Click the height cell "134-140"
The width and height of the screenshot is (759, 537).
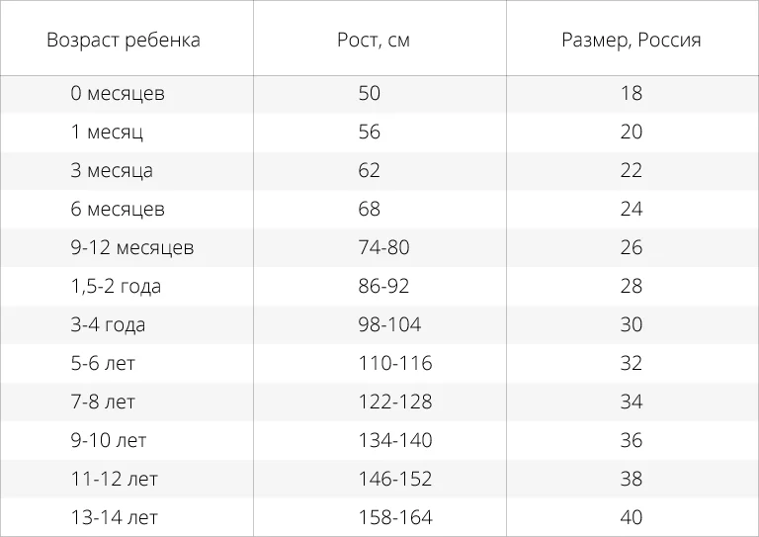click(x=395, y=441)
